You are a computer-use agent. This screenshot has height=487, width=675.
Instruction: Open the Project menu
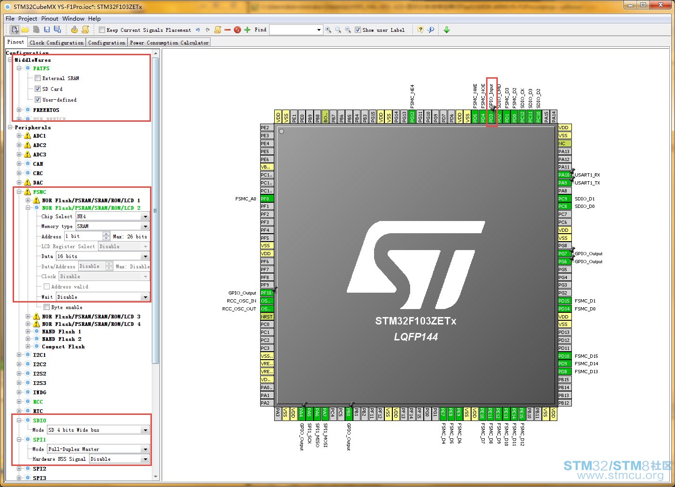point(28,19)
